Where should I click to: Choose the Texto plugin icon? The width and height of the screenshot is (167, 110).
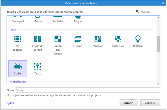37,66
